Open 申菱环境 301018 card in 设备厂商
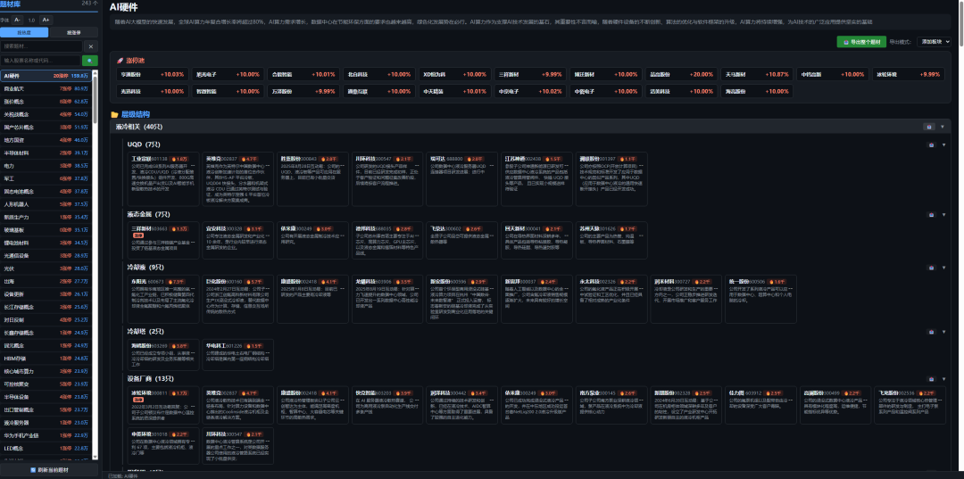 tap(163, 445)
